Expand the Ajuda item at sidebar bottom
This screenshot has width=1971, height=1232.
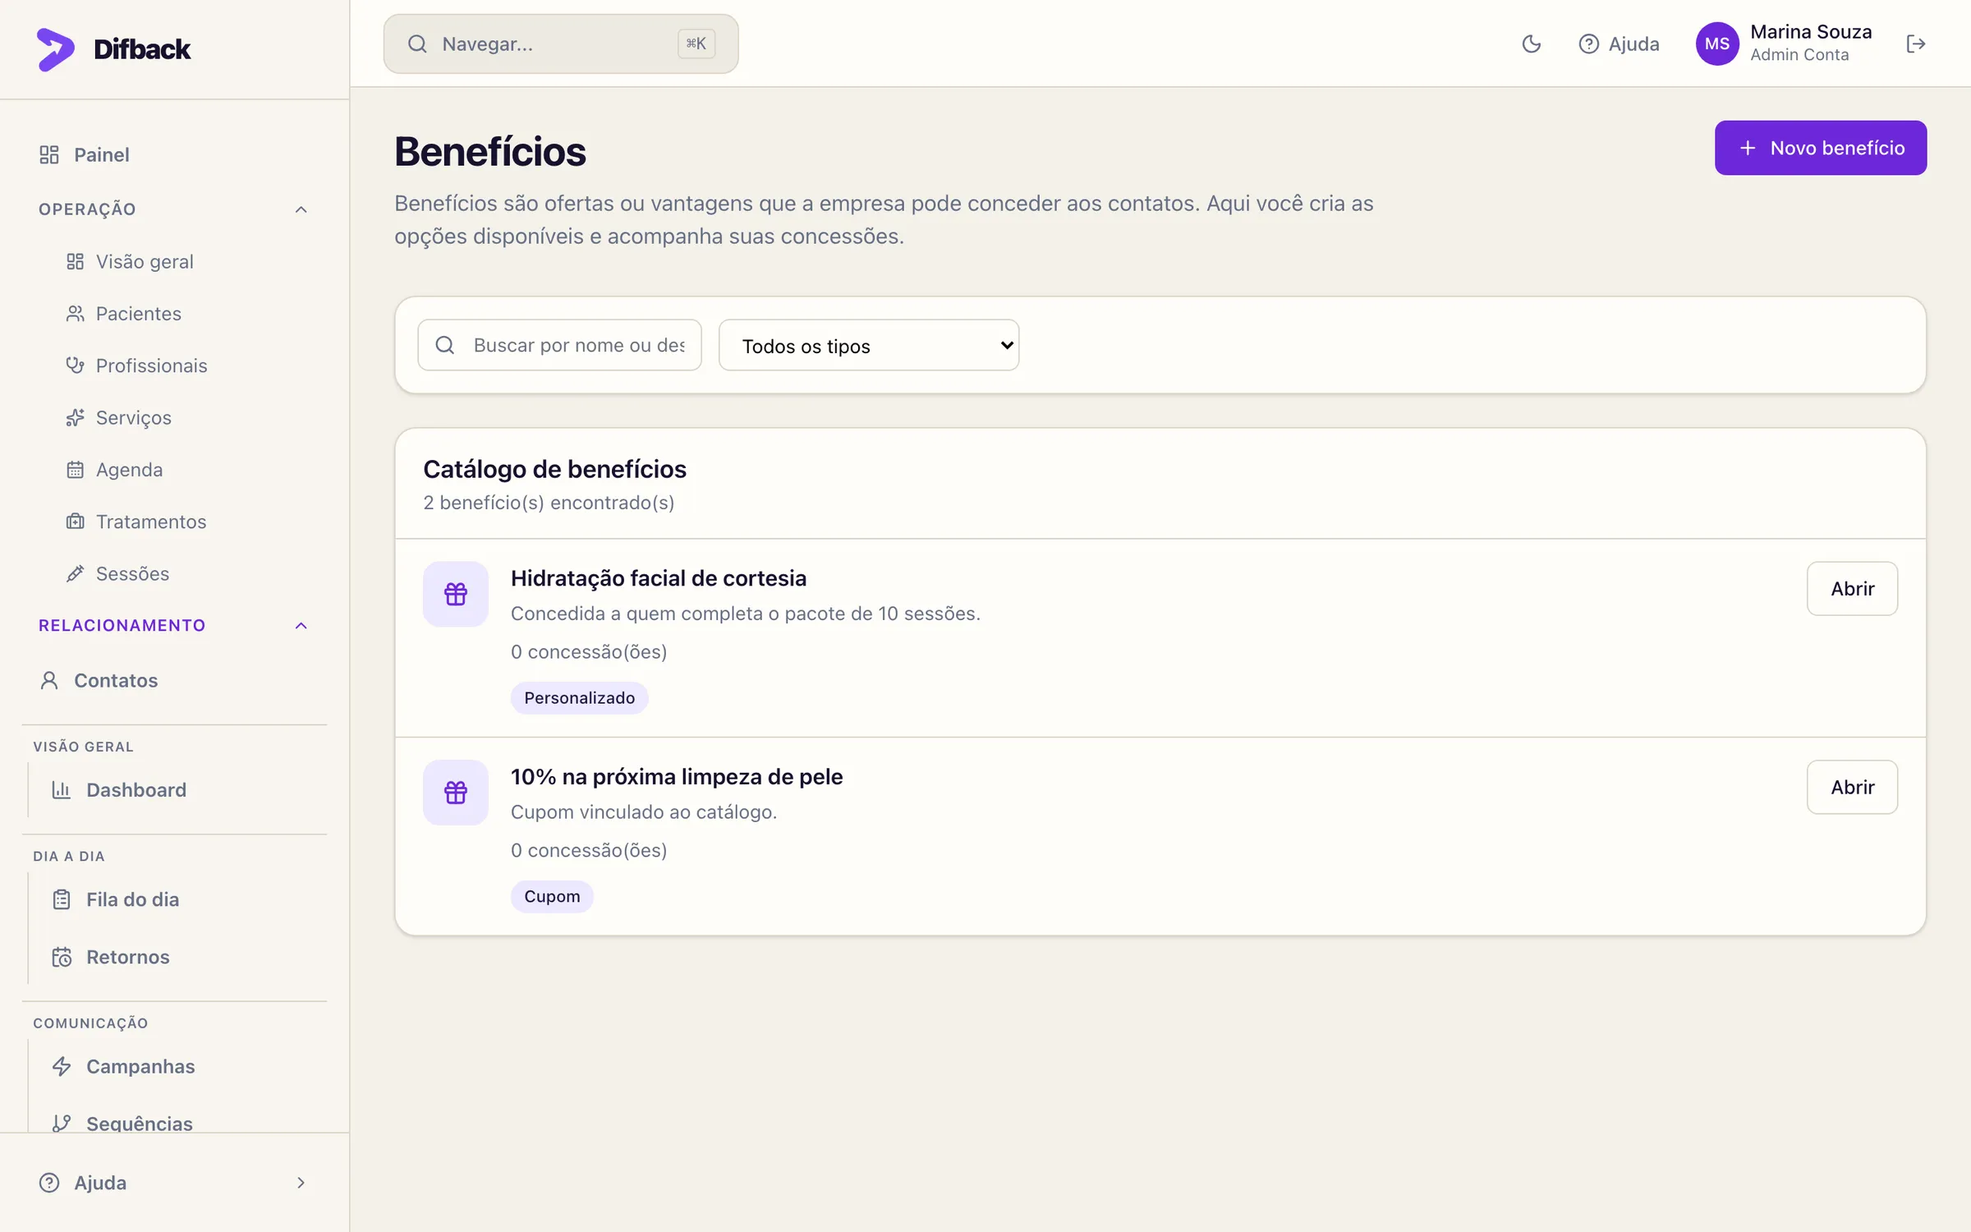[174, 1183]
